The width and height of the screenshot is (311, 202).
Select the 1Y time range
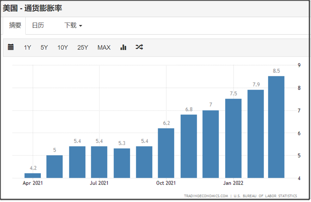(x=27, y=48)
